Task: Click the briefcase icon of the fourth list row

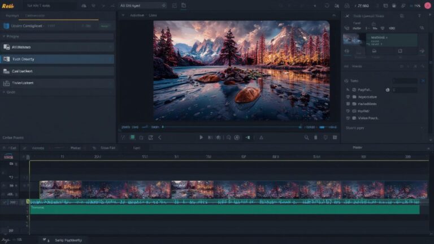Action: click(x=6, y=83)
